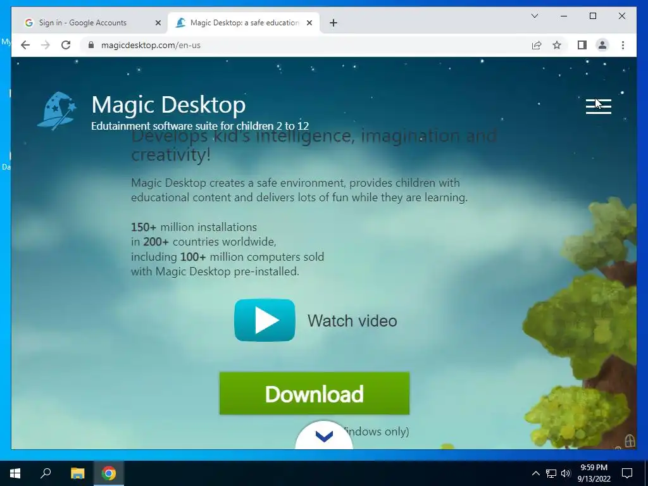Screen dimensions: 648x486
Task: Click the Chrome taskbar icon
Action: coord(109,473)
